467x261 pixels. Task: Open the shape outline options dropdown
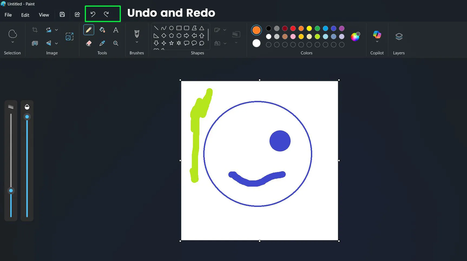[225, 30]
